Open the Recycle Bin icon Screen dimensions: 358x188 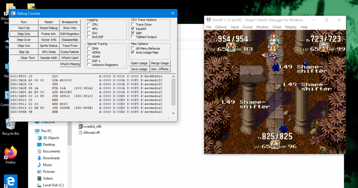coord(10,125)
